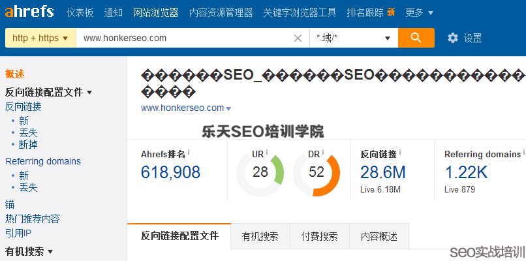The width and height of the screenshot is (526, 261).
Task: Click the 1.22K referring domains value
Action: pos(466,172)
